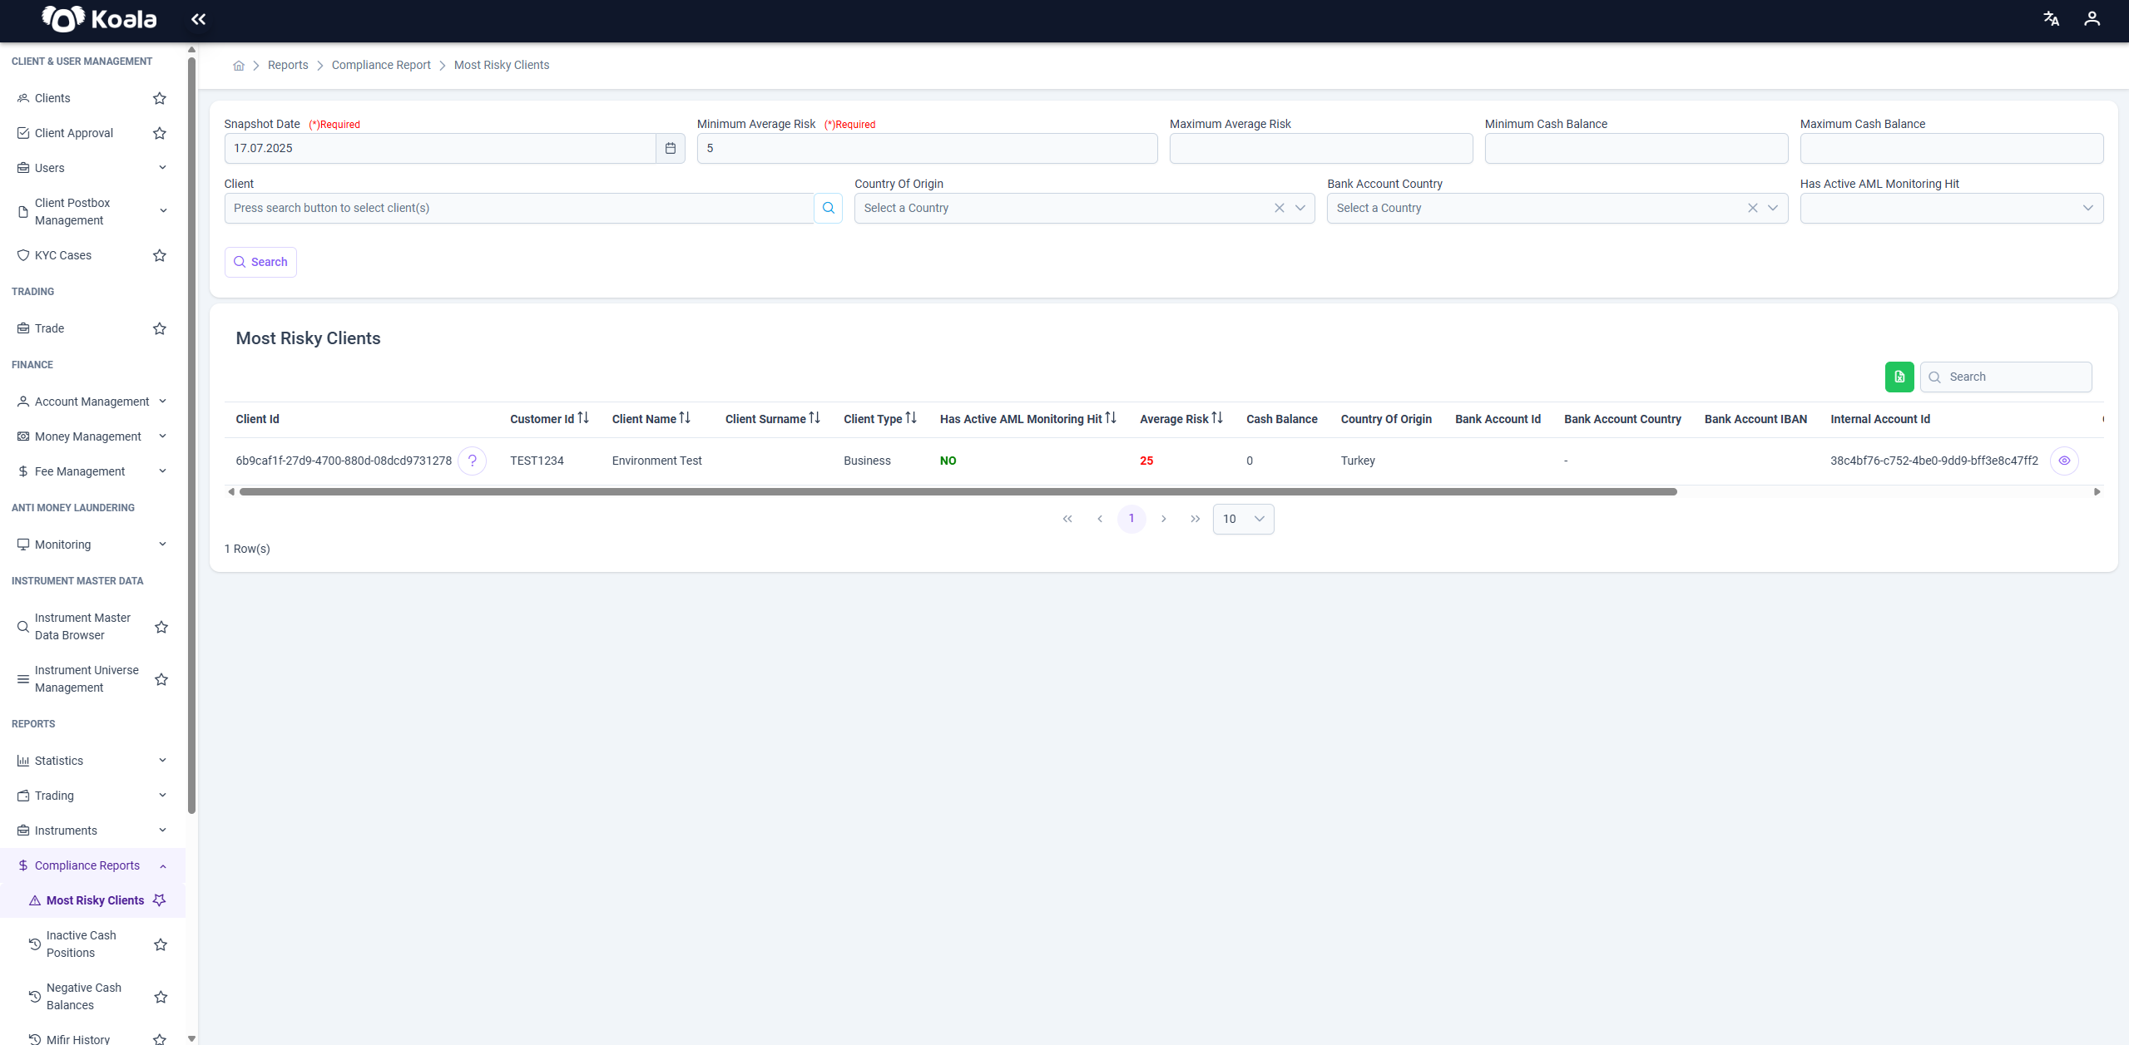Image resolution: width=2129 pixels, height=1045 pixels.
Task: Open Bank Account Country dropdown
Action: (x=1773, y=209)
